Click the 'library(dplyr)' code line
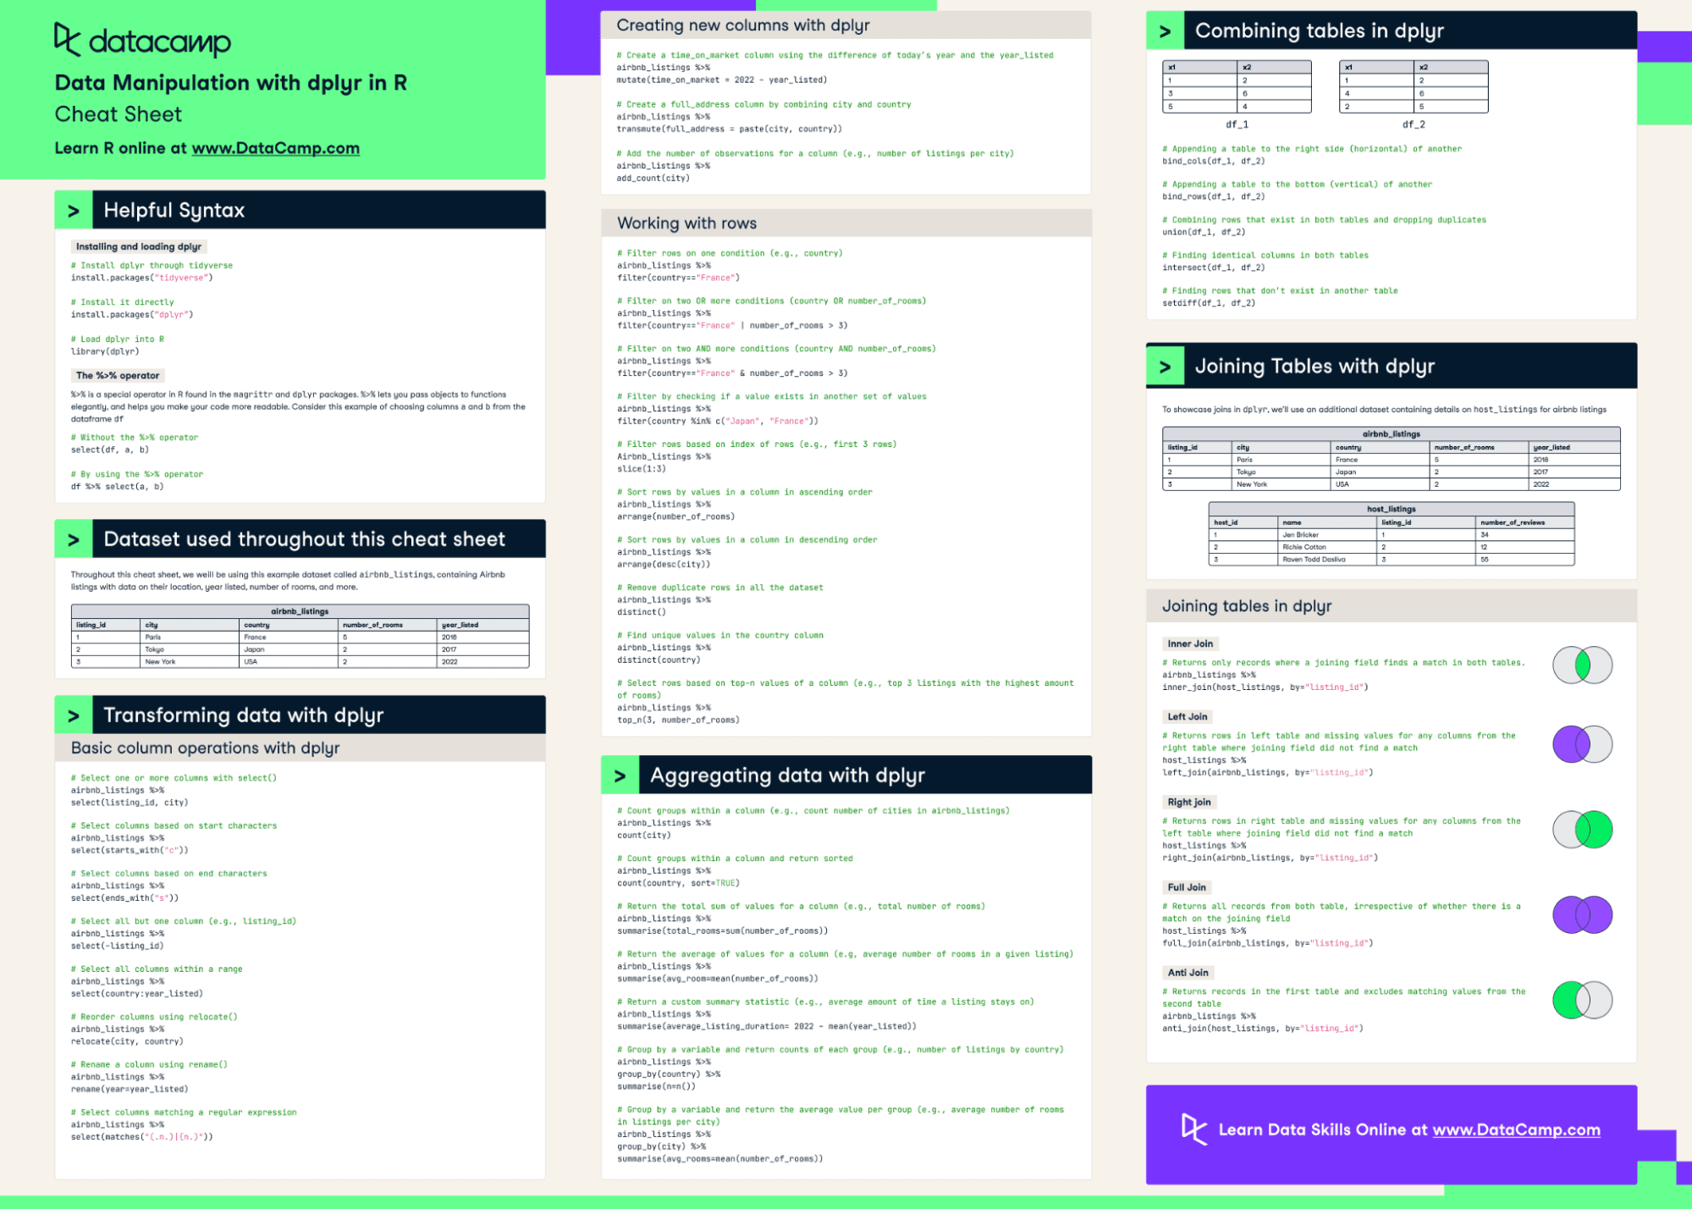This screenshot has height=1209, width=1692. (x=105, y=351)
